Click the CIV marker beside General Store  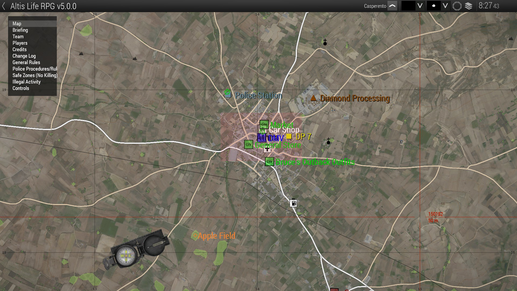pos(248,144)
